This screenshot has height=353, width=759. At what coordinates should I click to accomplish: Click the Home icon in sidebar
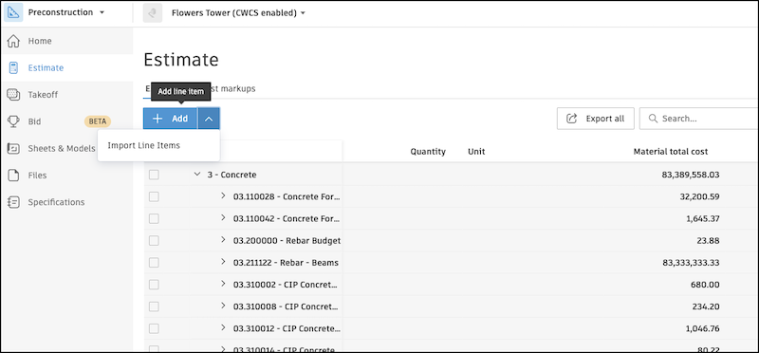click(13, 41)
